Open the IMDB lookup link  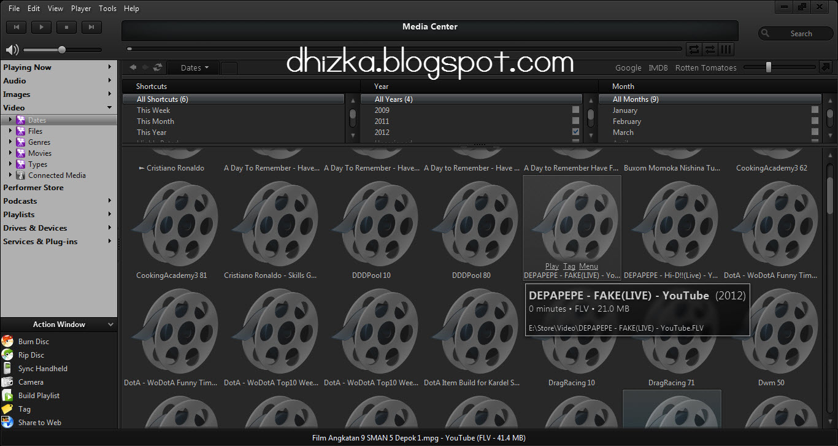[x=658, y=68]
